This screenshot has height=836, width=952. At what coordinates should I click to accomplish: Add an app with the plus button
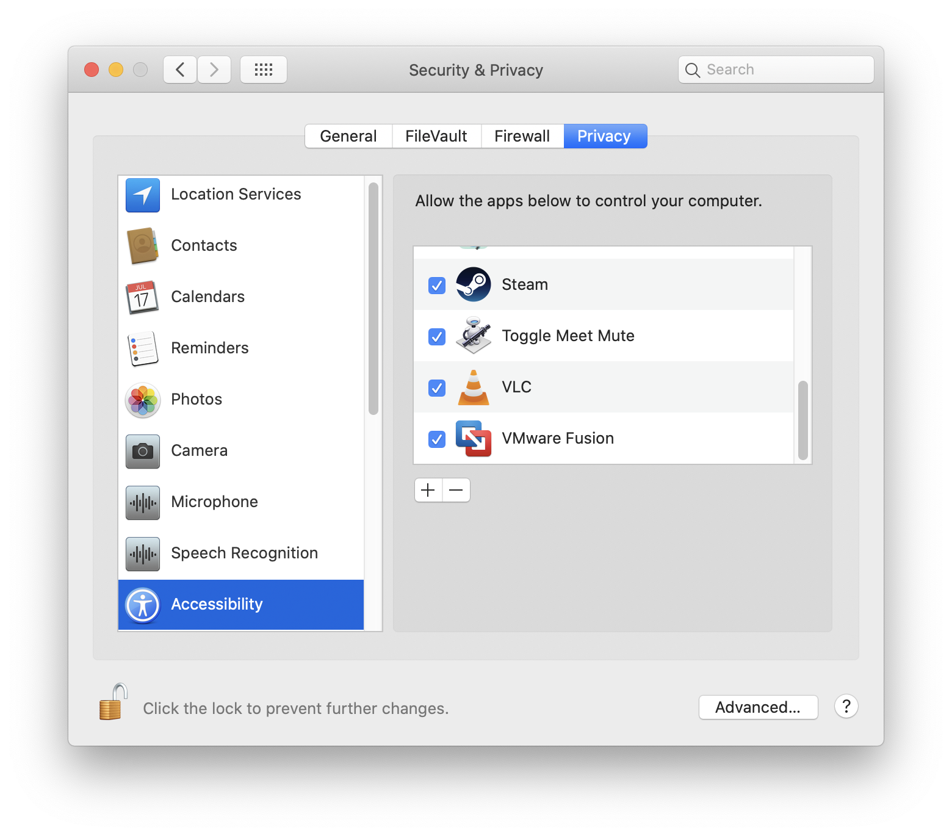click(x=428, y=490)
